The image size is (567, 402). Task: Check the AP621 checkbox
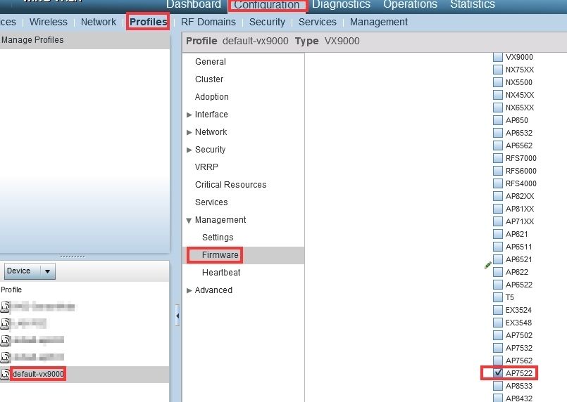498,234
